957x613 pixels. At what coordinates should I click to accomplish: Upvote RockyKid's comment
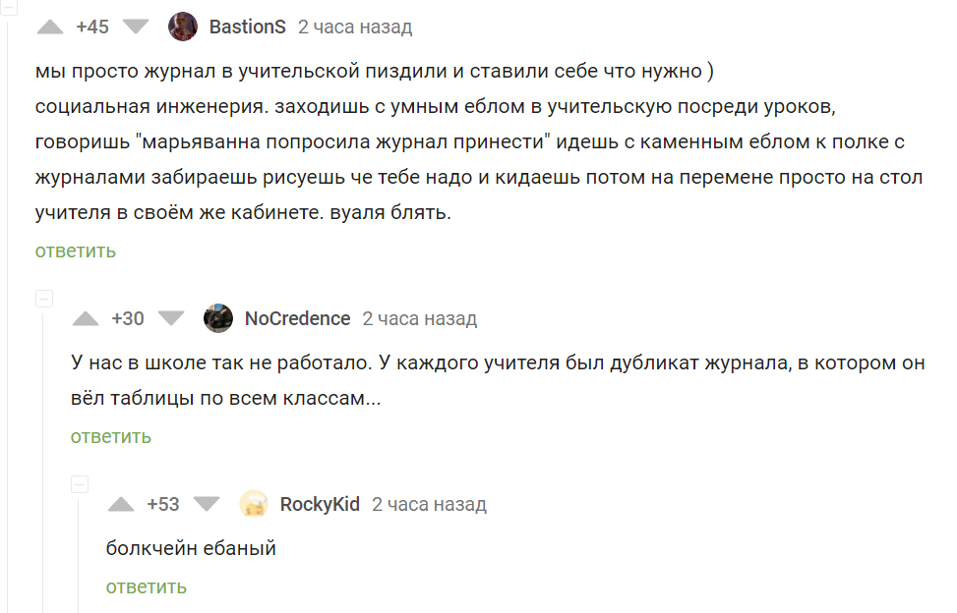[121, 504]
